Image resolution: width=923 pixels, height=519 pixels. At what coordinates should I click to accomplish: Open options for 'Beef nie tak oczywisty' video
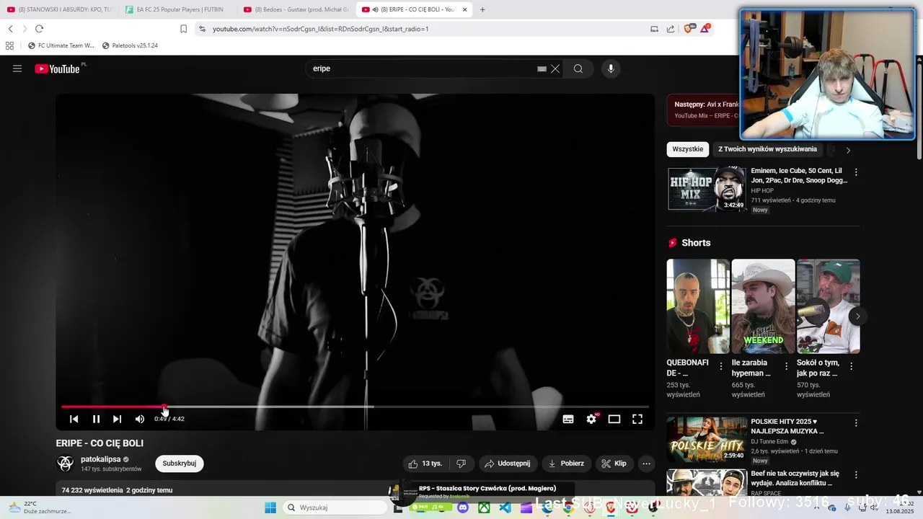click(856, 475)
